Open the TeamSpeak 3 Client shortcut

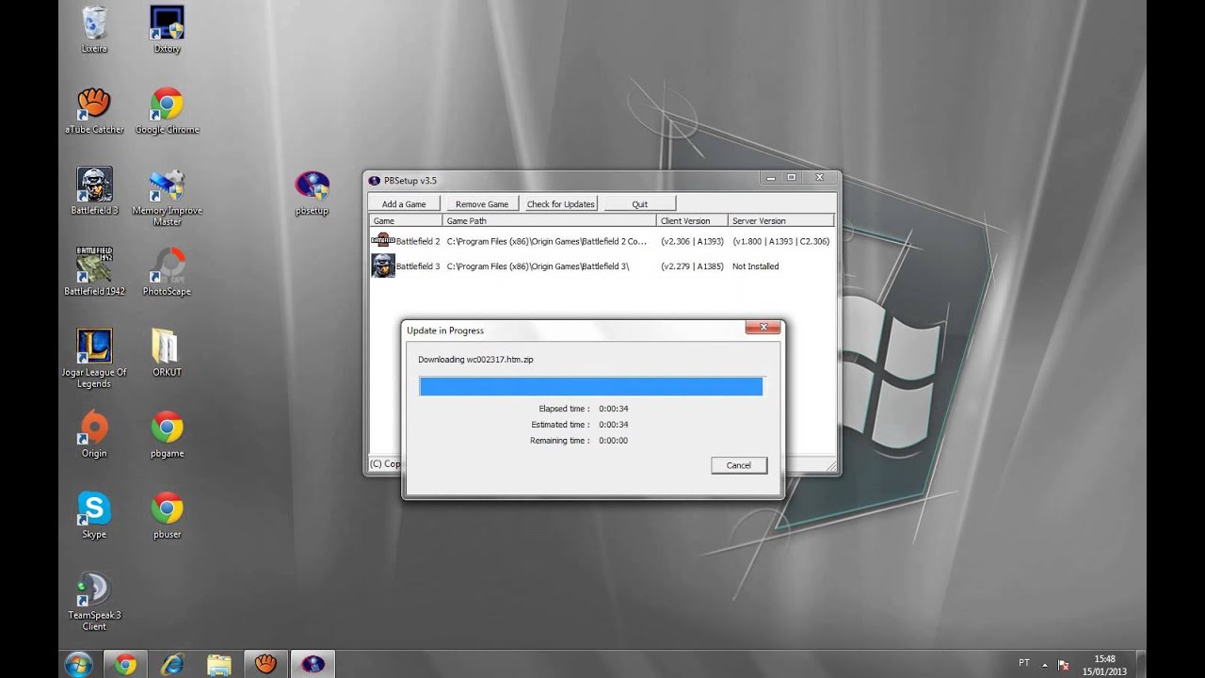click(x=94, y=601)
